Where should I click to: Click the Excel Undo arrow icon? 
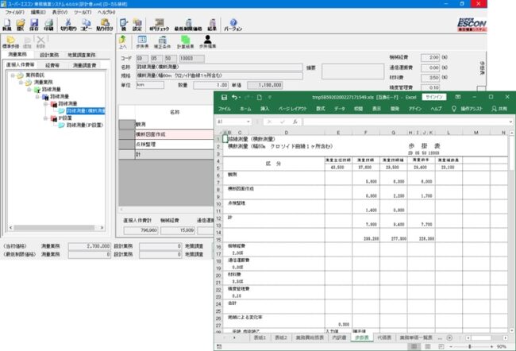pyautogui.click(x=234, y=97)
